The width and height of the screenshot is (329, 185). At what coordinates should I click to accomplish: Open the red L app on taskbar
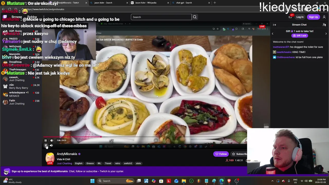click(x=169, y=181)
